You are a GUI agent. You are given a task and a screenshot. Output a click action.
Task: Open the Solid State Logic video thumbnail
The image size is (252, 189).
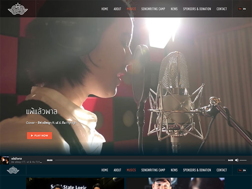(75, 183)
